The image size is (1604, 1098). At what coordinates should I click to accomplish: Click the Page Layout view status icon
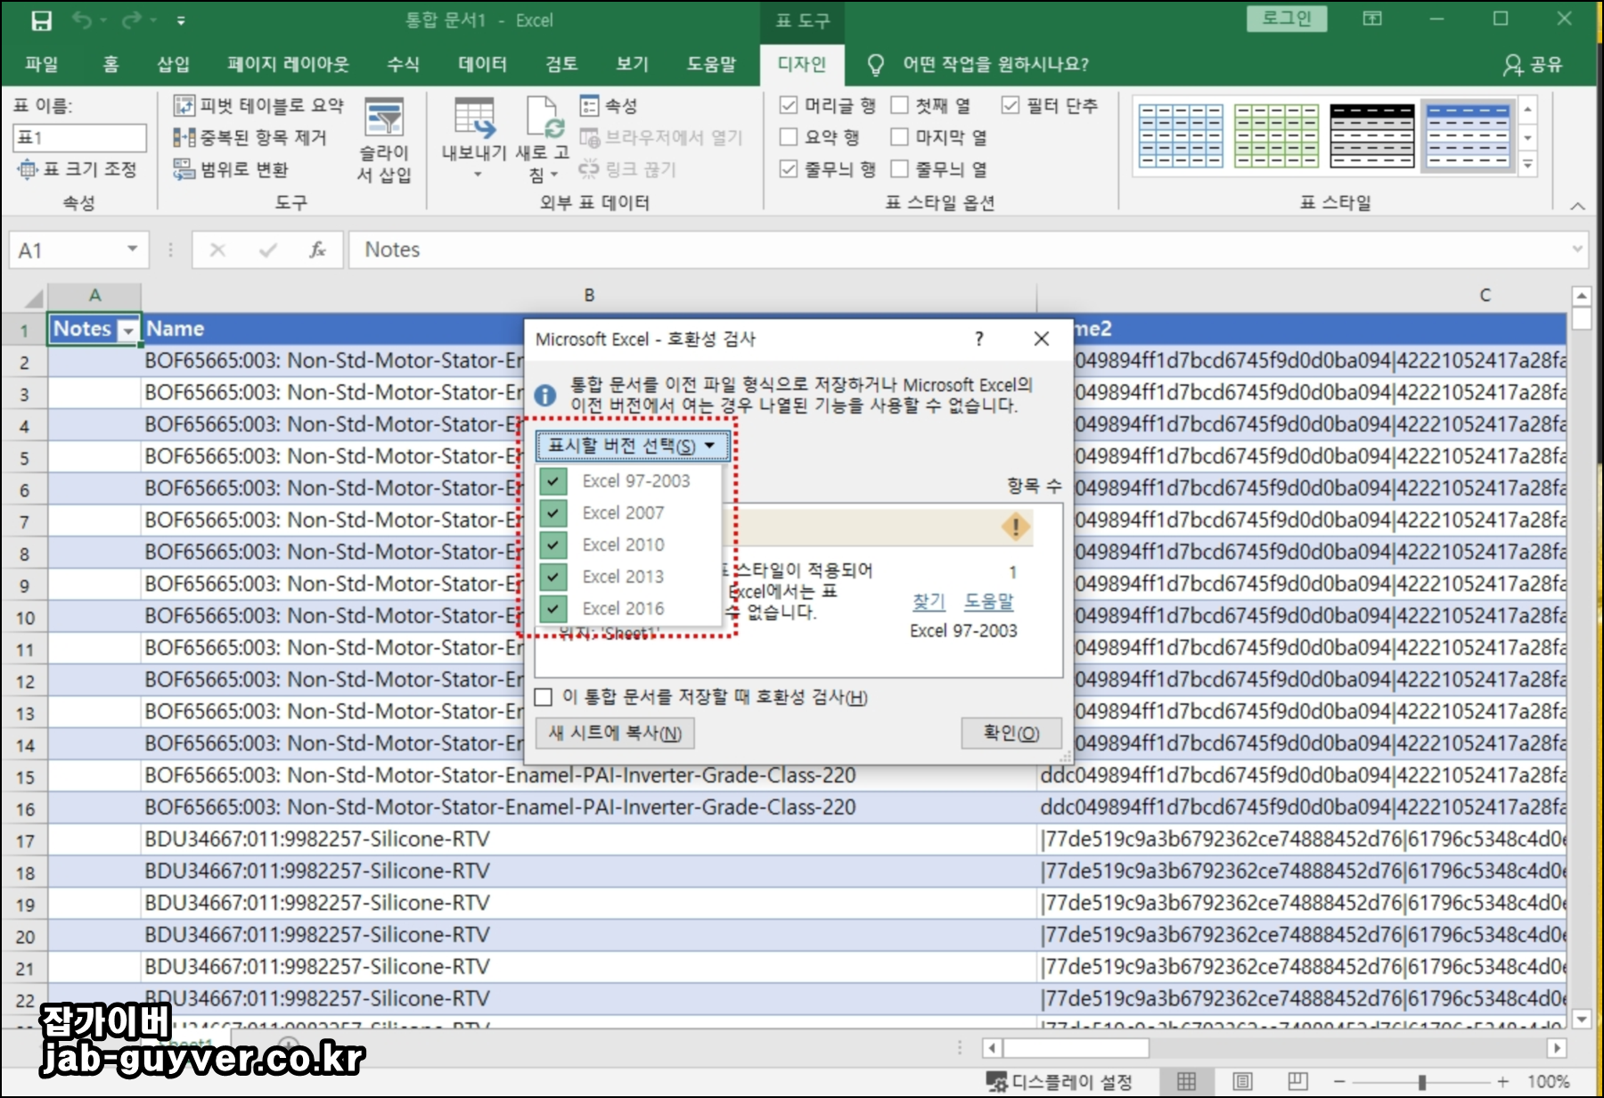click(1242, 1081)
